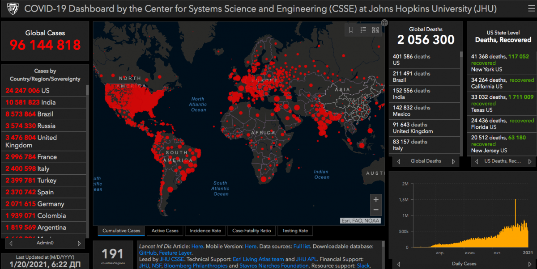The height and width of the screenshot is (269, 537).
Task: Open the GitHub database link
Action: (x=147, y=253)
